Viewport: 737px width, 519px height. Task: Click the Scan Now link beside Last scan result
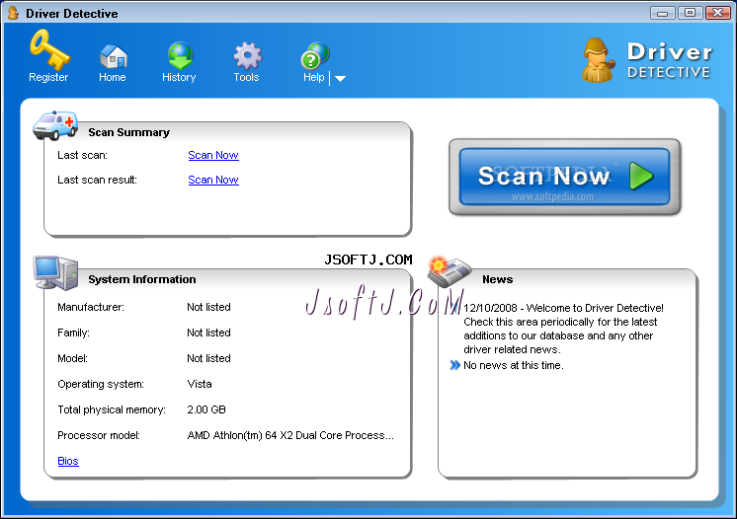(x=213, y=181)
